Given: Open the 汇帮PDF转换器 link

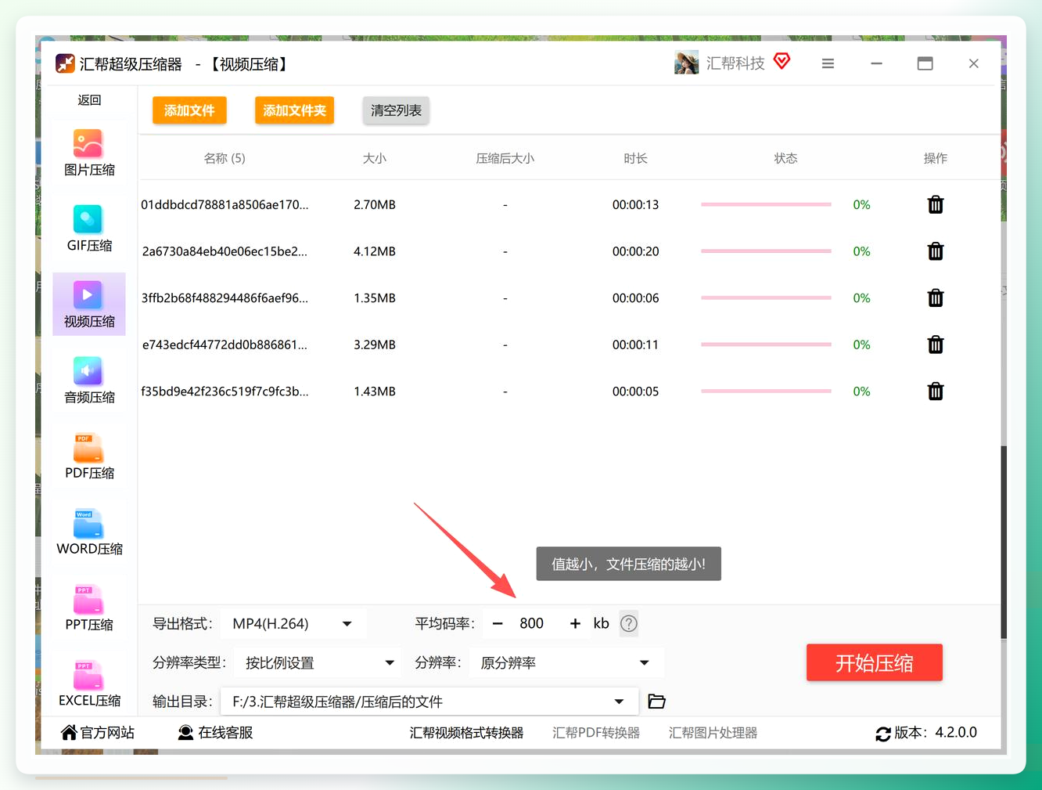Looking at the screenshot, I should tap(596, 733).
